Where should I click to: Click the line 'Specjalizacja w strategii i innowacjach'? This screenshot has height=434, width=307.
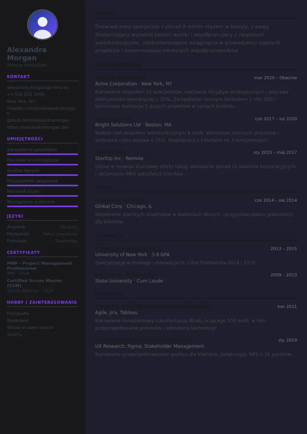pyautogui.click(x=176, y=263)
